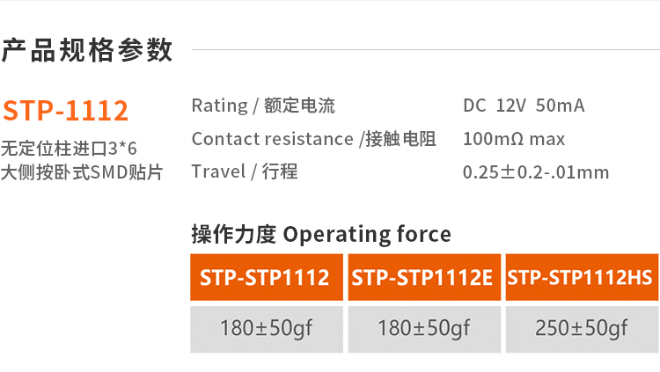Select the Travel / 行程 label
Viewport: 660px width, 372px height.
(245, 171)
